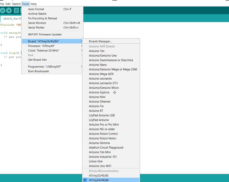229x182 pixels.
Task: Select the Arduino Leonardo ETH board
Action: coord(111,83)
